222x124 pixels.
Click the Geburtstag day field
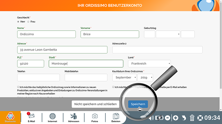[x=150, y=34]
